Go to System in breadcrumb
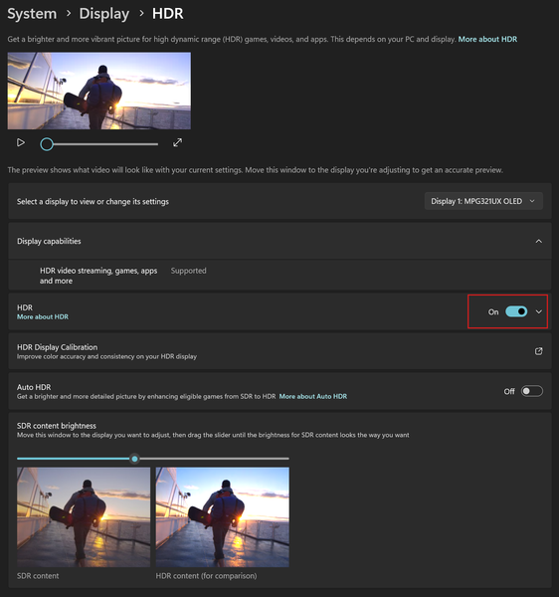The image size is (559, 597). coord(32,14)
